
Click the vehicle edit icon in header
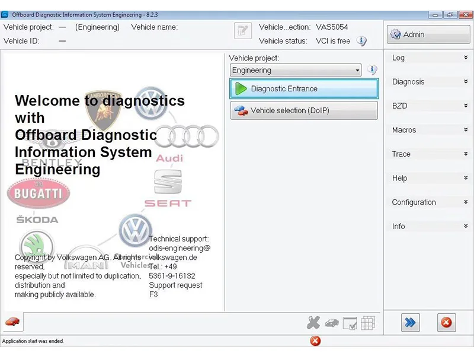point(243,31)
